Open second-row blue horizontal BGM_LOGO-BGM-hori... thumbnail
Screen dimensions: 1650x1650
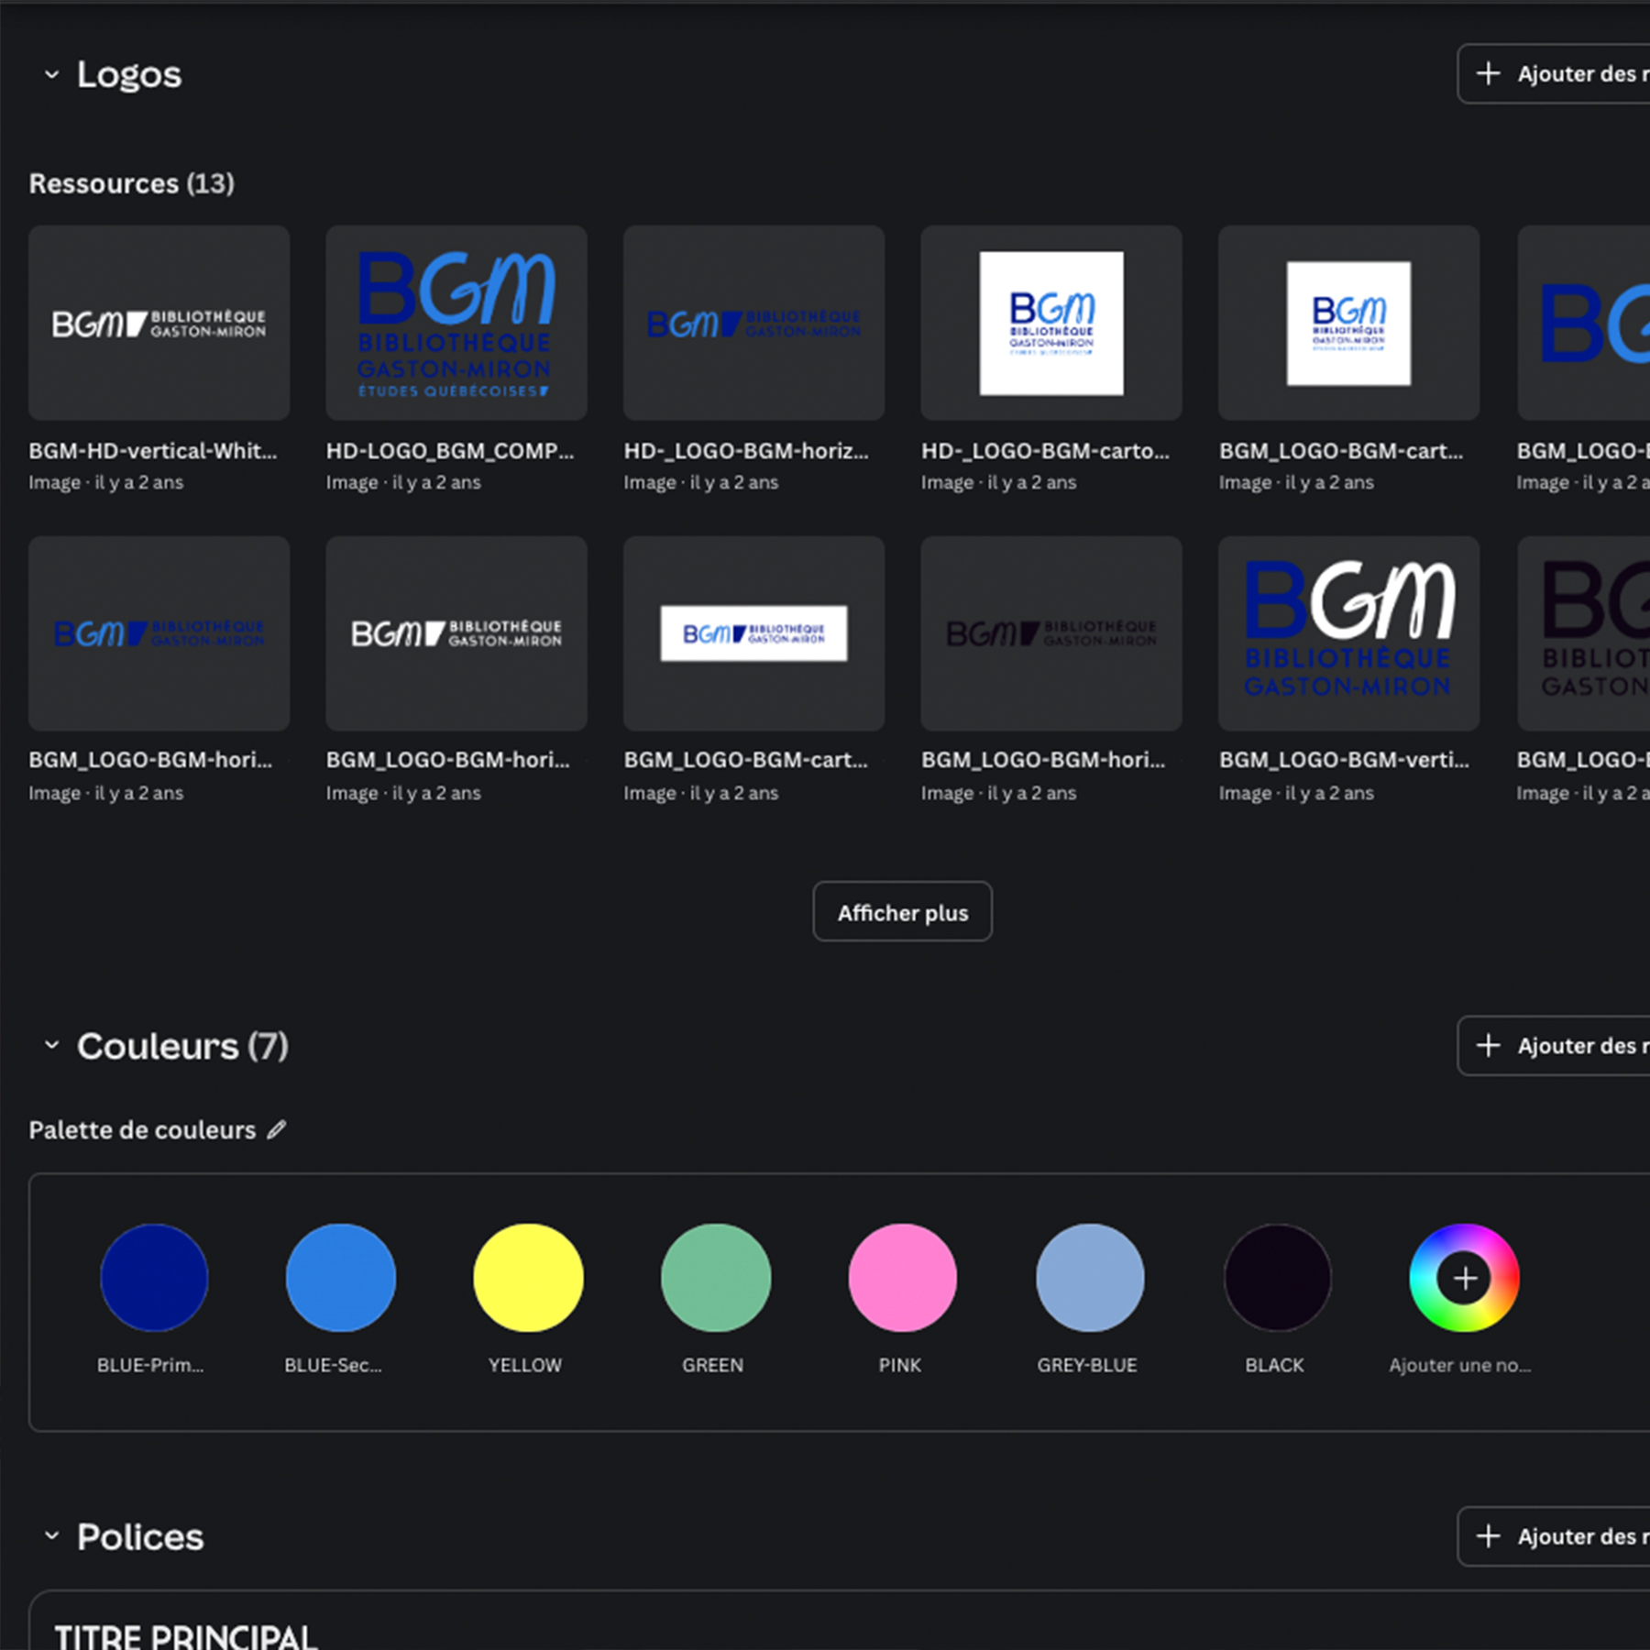click(159, 633)
